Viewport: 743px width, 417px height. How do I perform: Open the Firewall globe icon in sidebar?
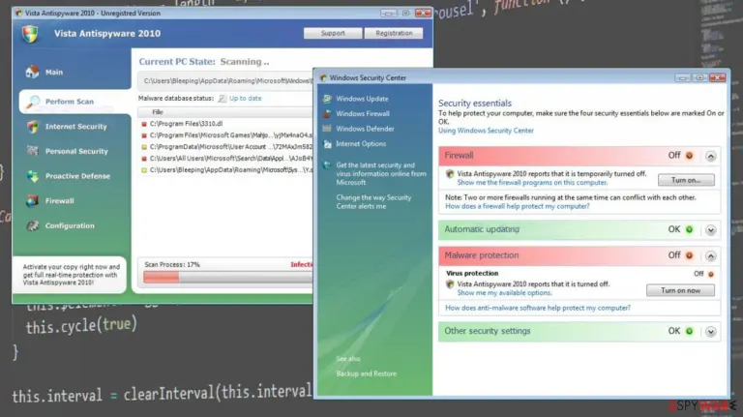tap(33, 201)
